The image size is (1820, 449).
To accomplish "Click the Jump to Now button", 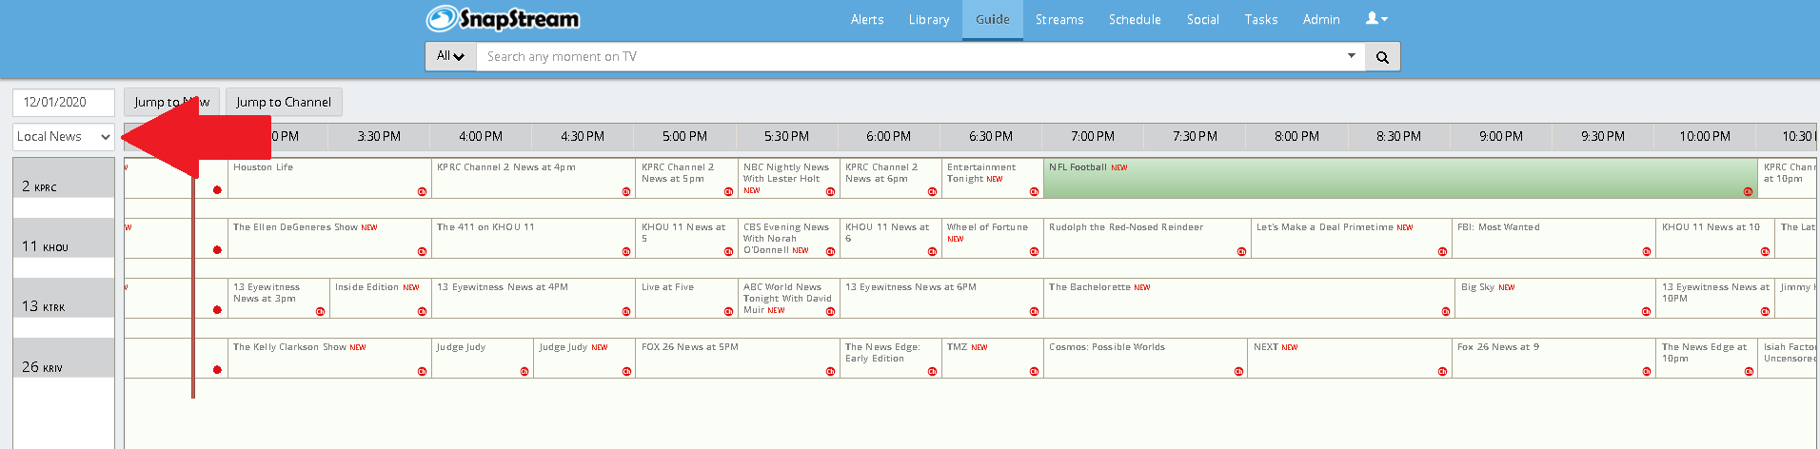I will [x=172, y=102].
